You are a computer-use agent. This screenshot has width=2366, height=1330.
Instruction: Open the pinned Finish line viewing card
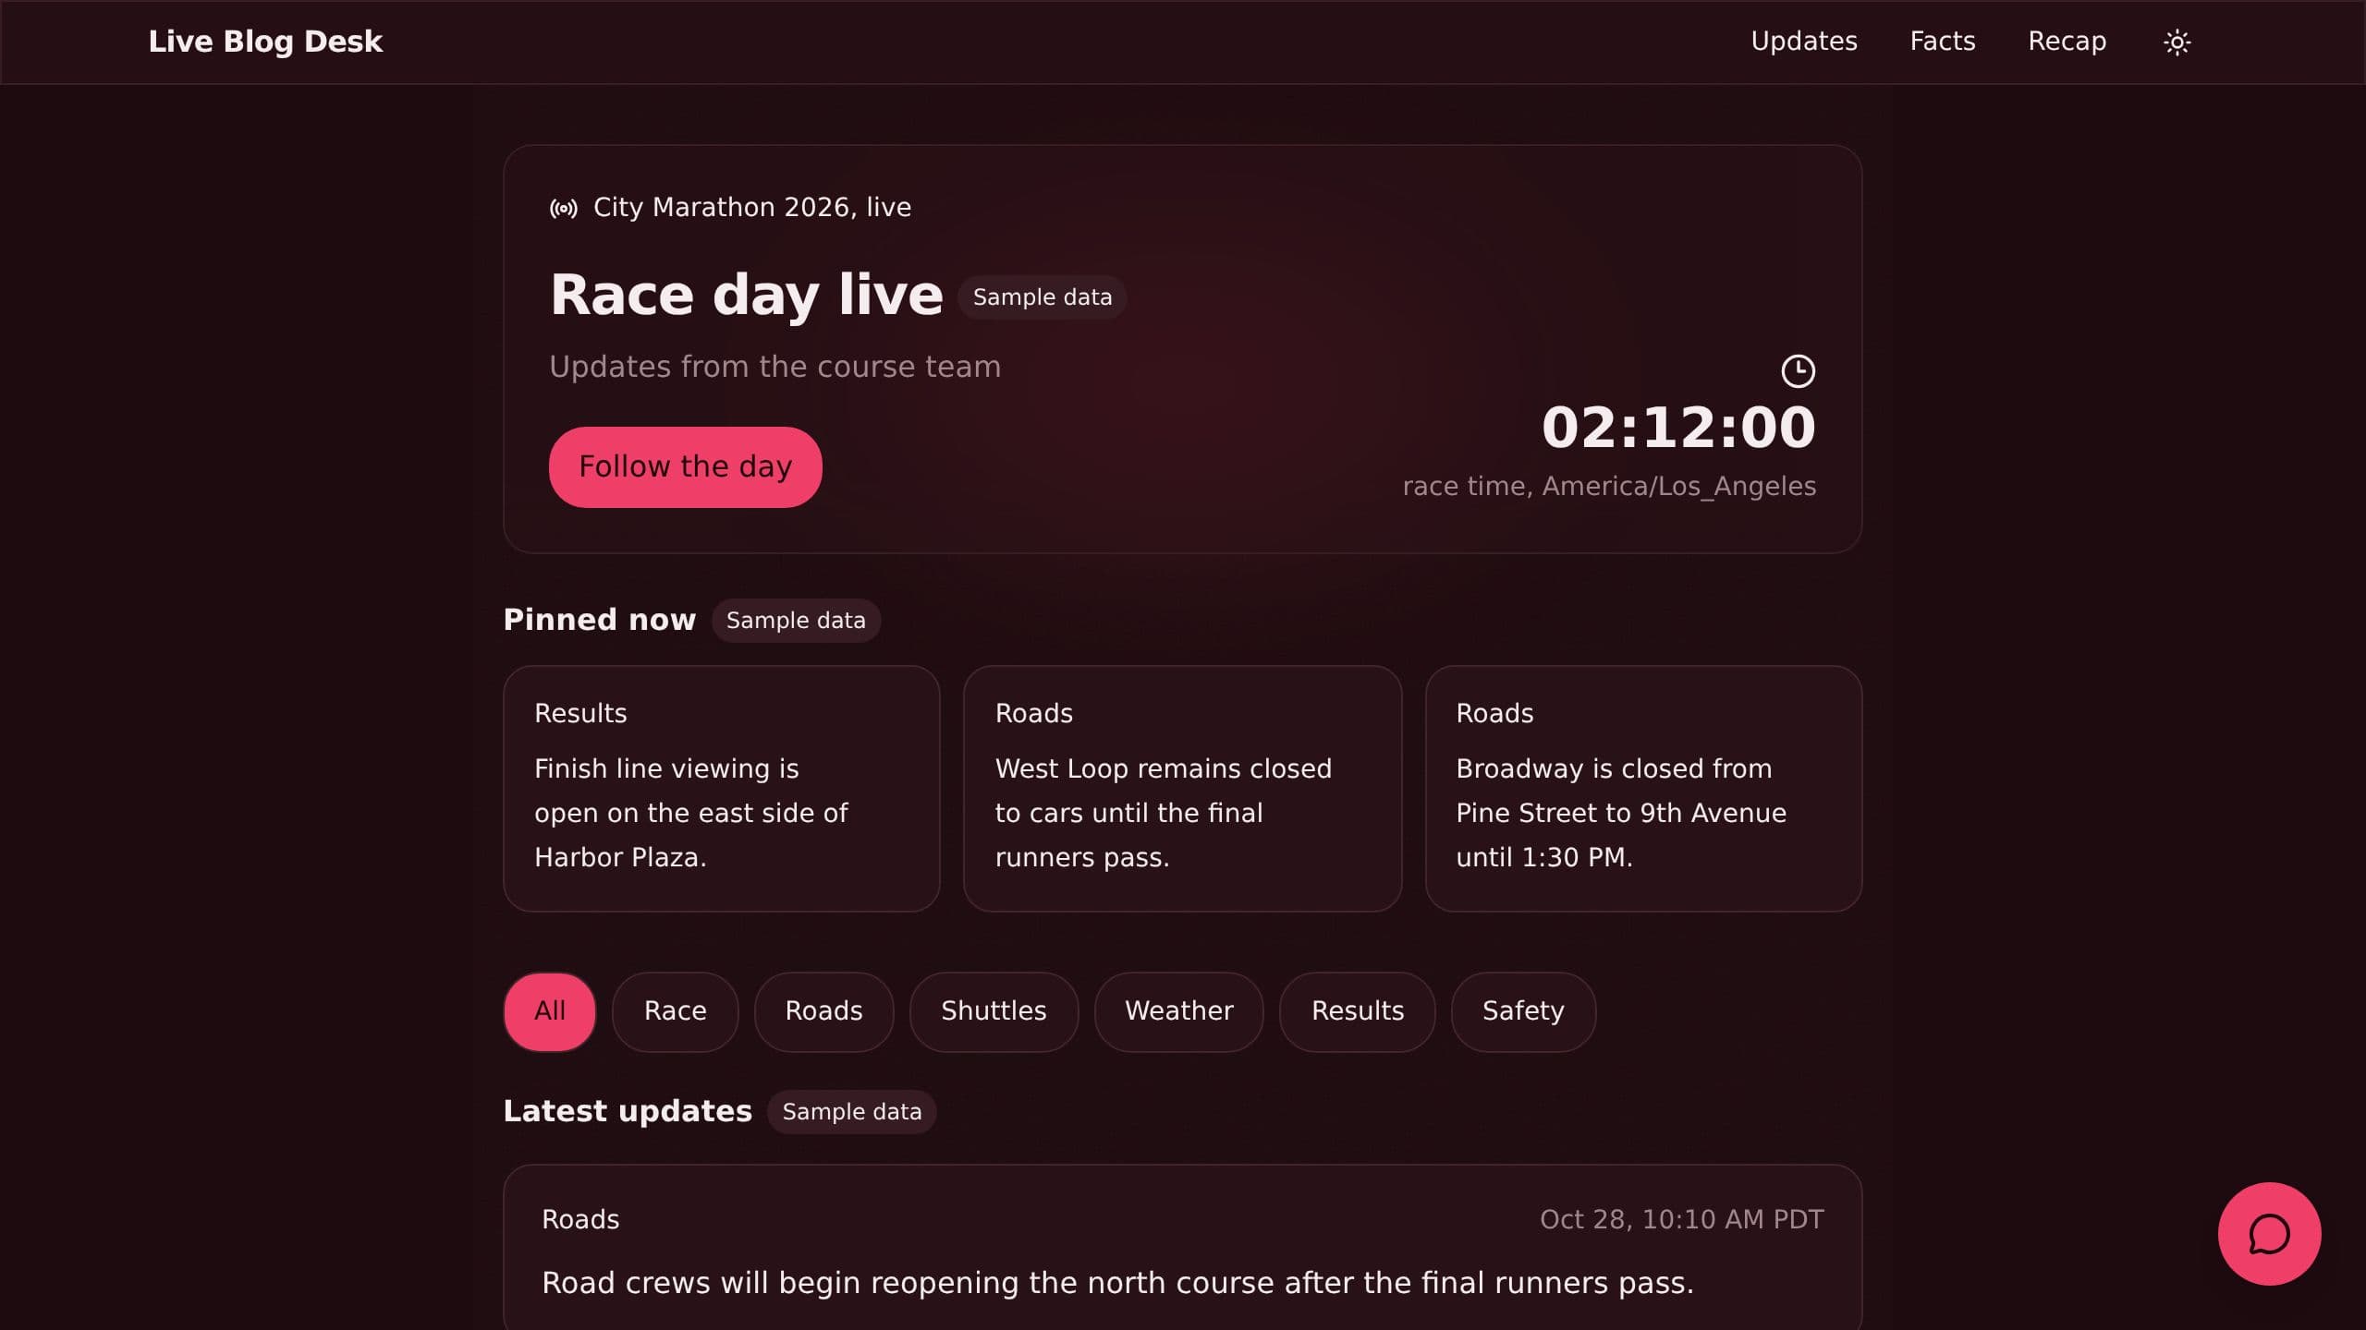722,789
